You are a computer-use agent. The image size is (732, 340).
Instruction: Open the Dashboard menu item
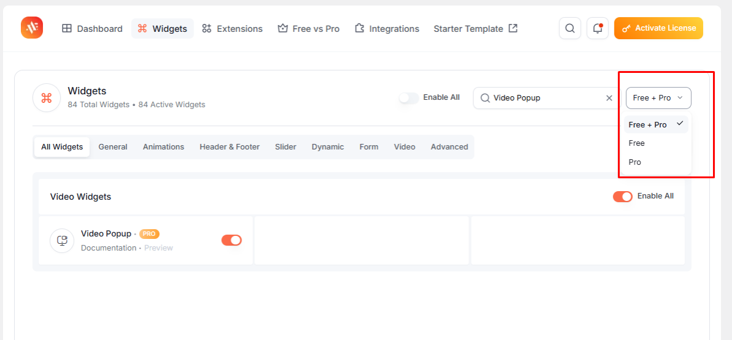pyautogui.click(x=93, y=28)
